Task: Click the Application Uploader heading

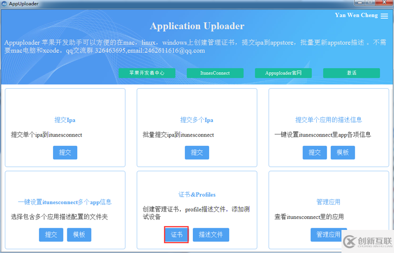Action: 197,26
